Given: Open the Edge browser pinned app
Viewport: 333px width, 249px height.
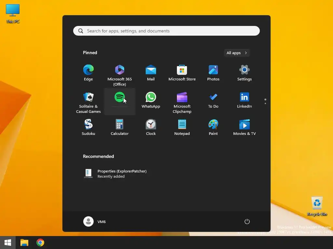Looking at the screenshot, I should (88, 73).
